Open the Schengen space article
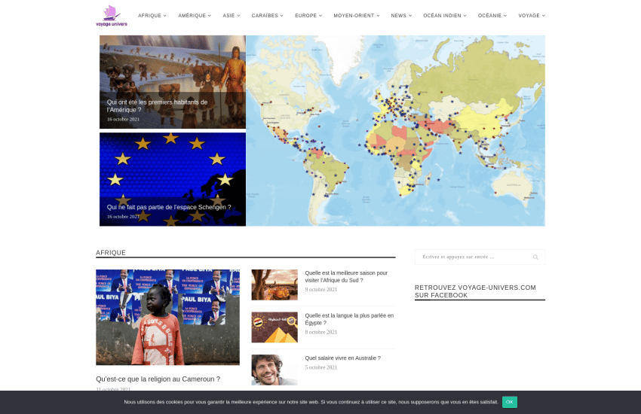Image resolution: width=641 pixels, height=414 pixels. 169,207
